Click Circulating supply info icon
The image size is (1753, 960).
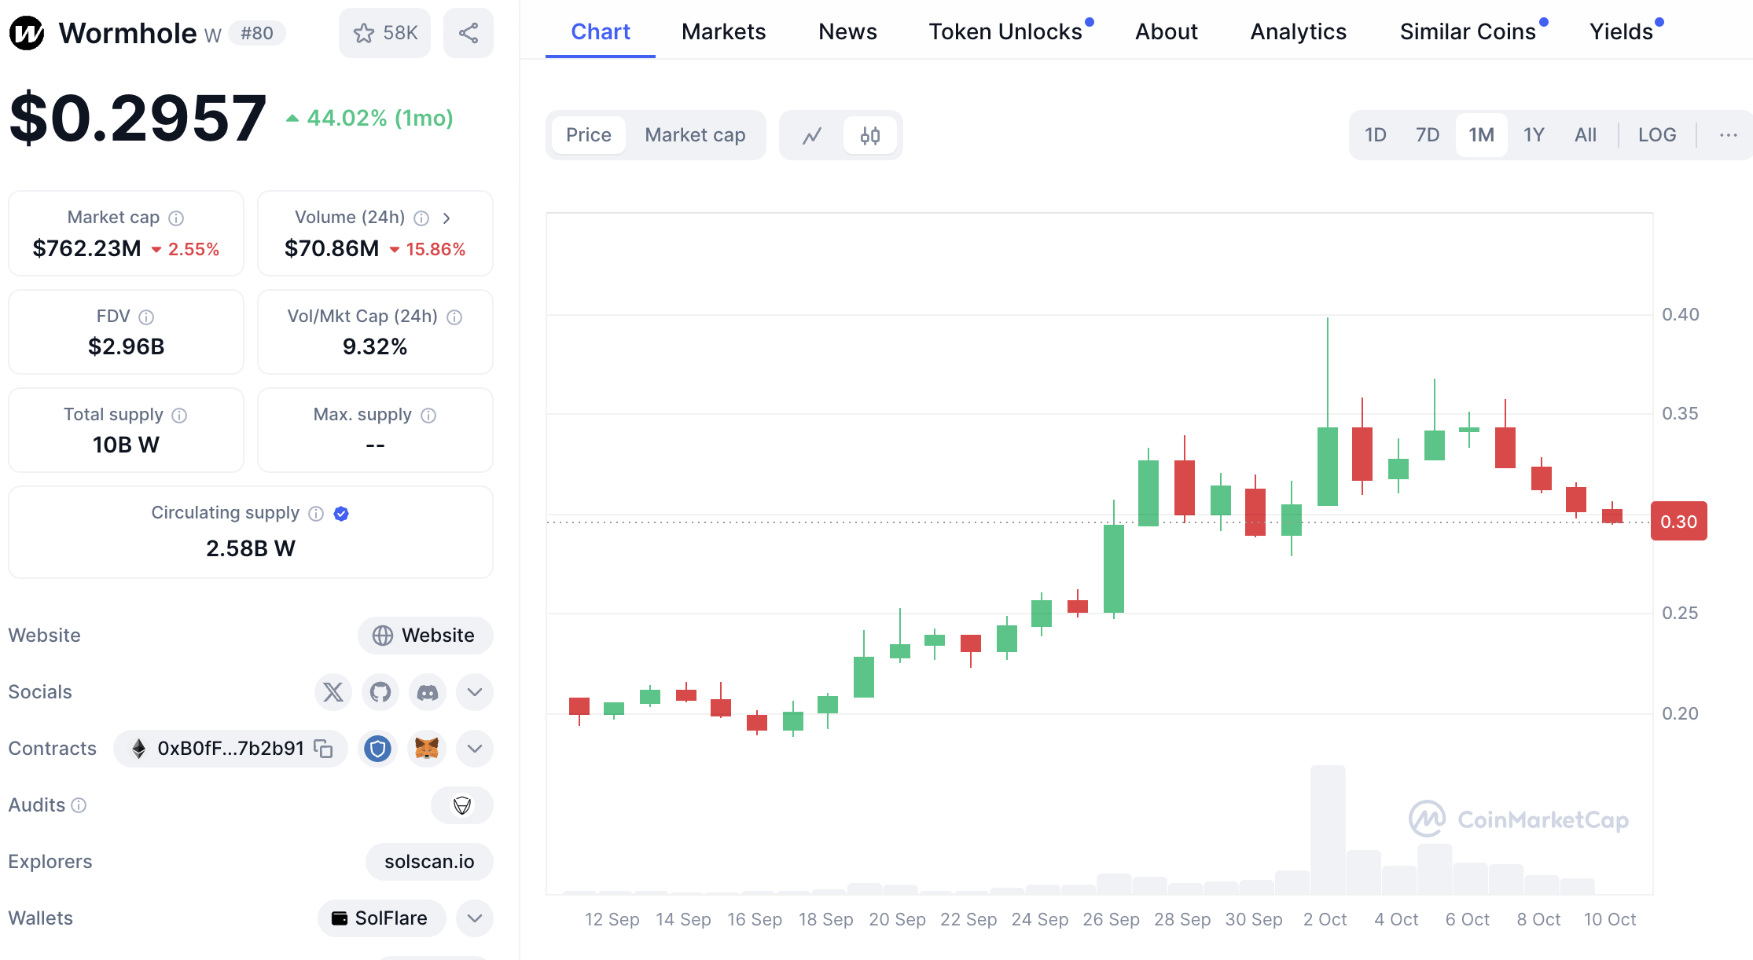tap(316, 513)
